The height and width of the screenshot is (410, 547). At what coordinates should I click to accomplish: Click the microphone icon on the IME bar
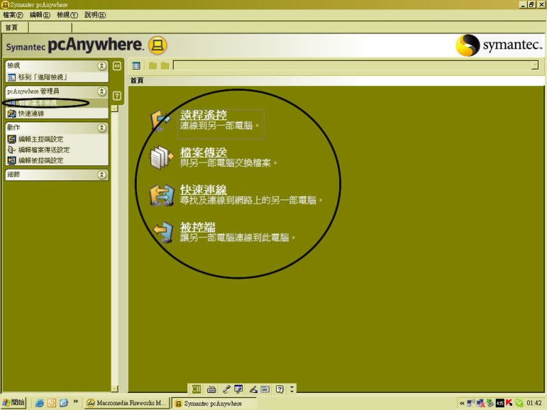[x=226, y=389]
